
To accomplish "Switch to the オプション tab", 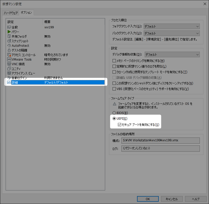I will [26, 13].
